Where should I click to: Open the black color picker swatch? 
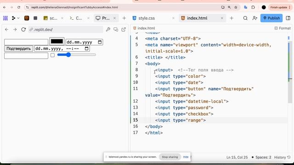click(x=57, y=41)
